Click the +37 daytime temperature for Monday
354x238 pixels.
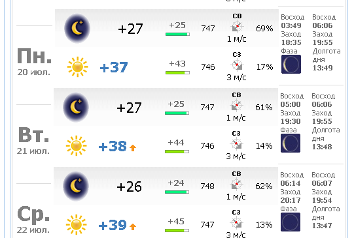(114, 67)
